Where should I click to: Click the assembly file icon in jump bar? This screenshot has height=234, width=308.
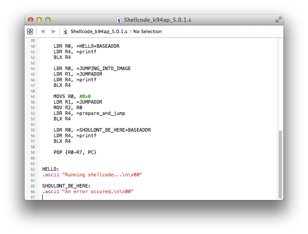pyautogui.click(x=66, y=31)
